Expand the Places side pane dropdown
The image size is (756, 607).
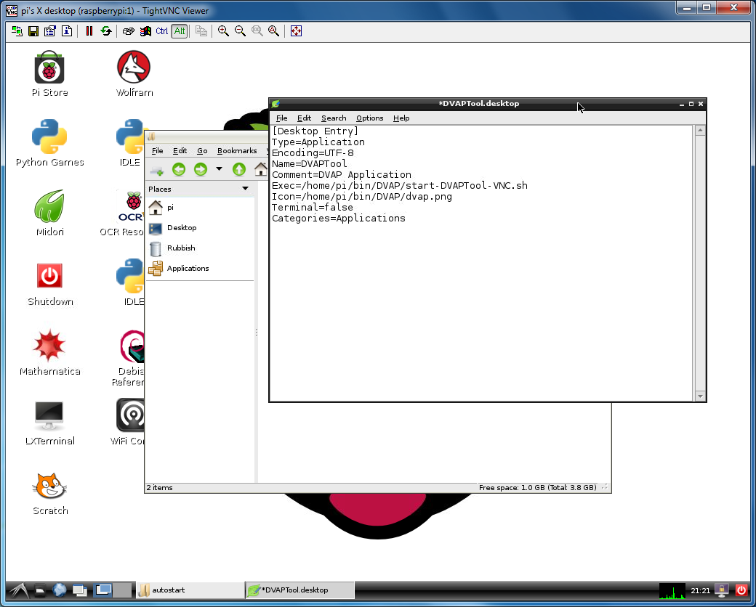(x=245, y=189)
